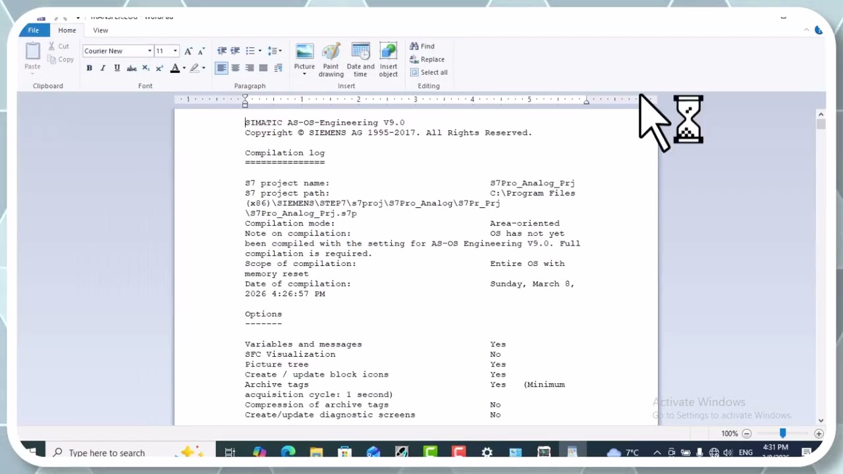Switch to the View tab
This screenshot has width=843, height=474.
pos(100,30)
